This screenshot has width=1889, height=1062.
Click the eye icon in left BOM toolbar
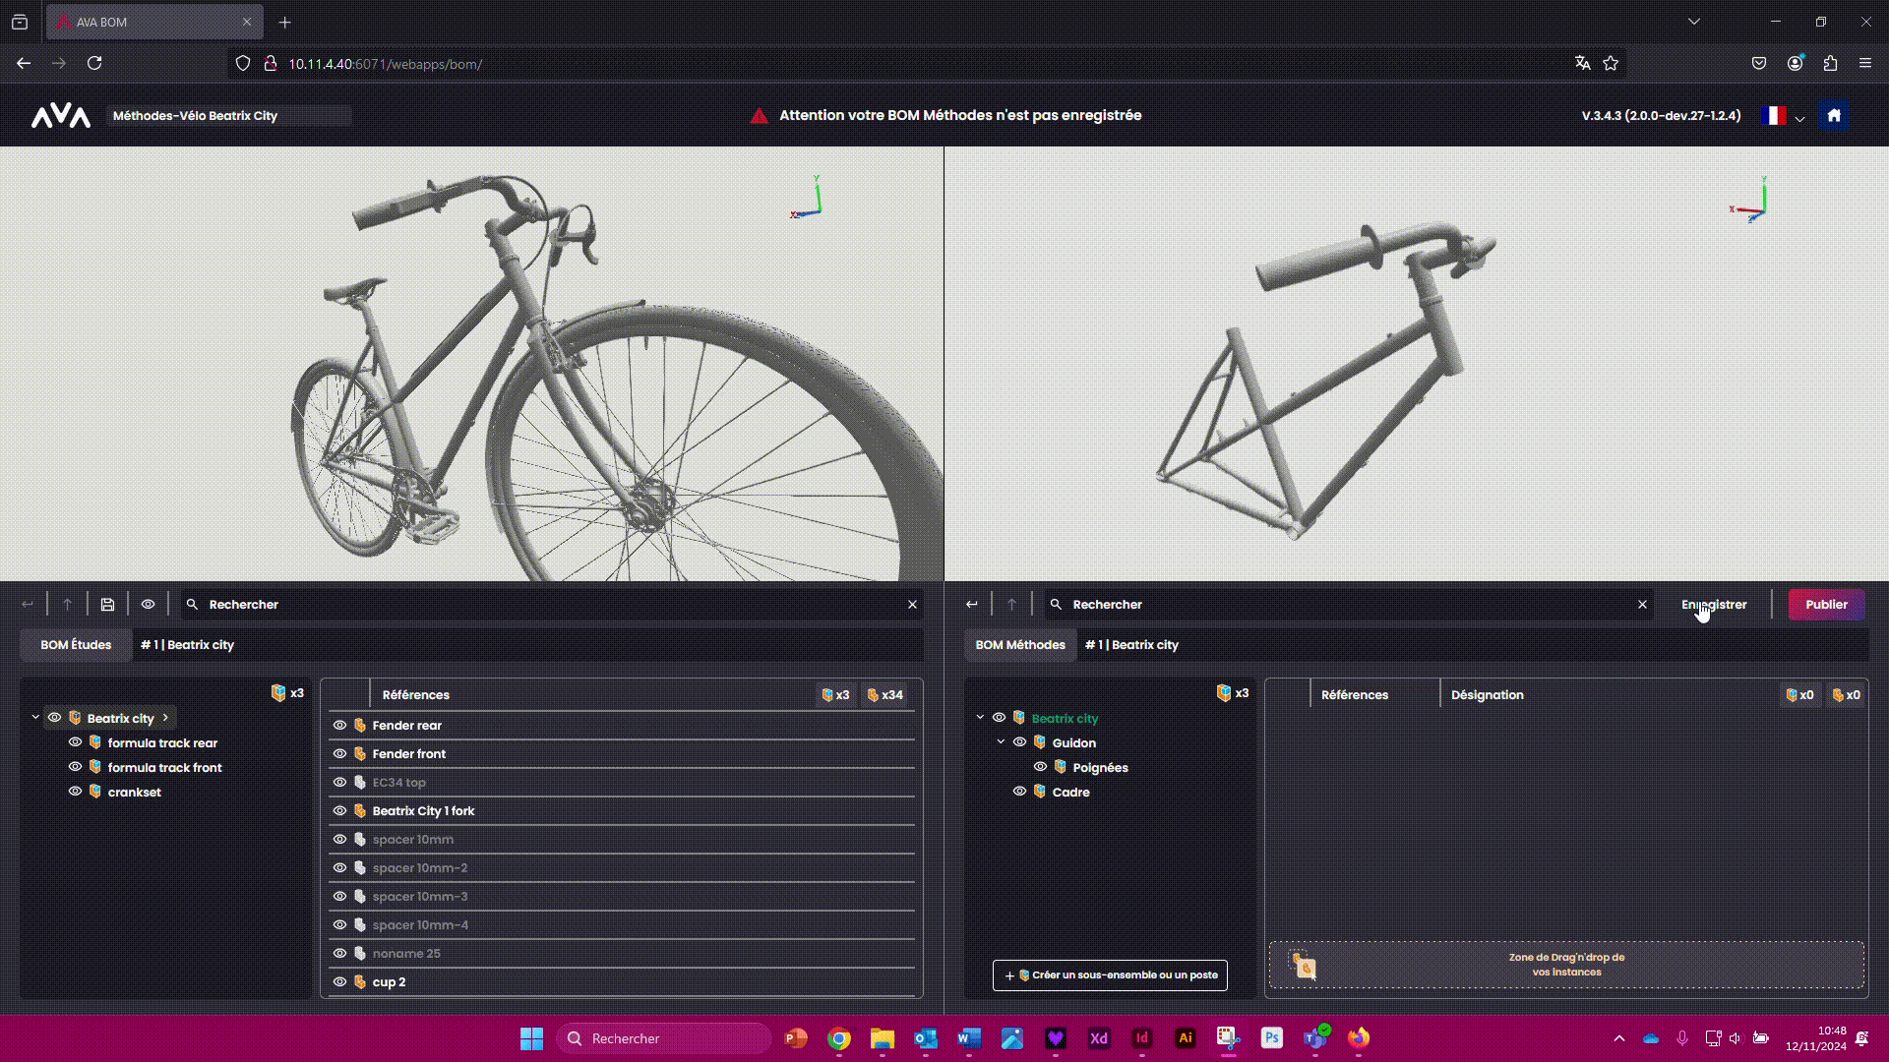click(x=148, y=605)
